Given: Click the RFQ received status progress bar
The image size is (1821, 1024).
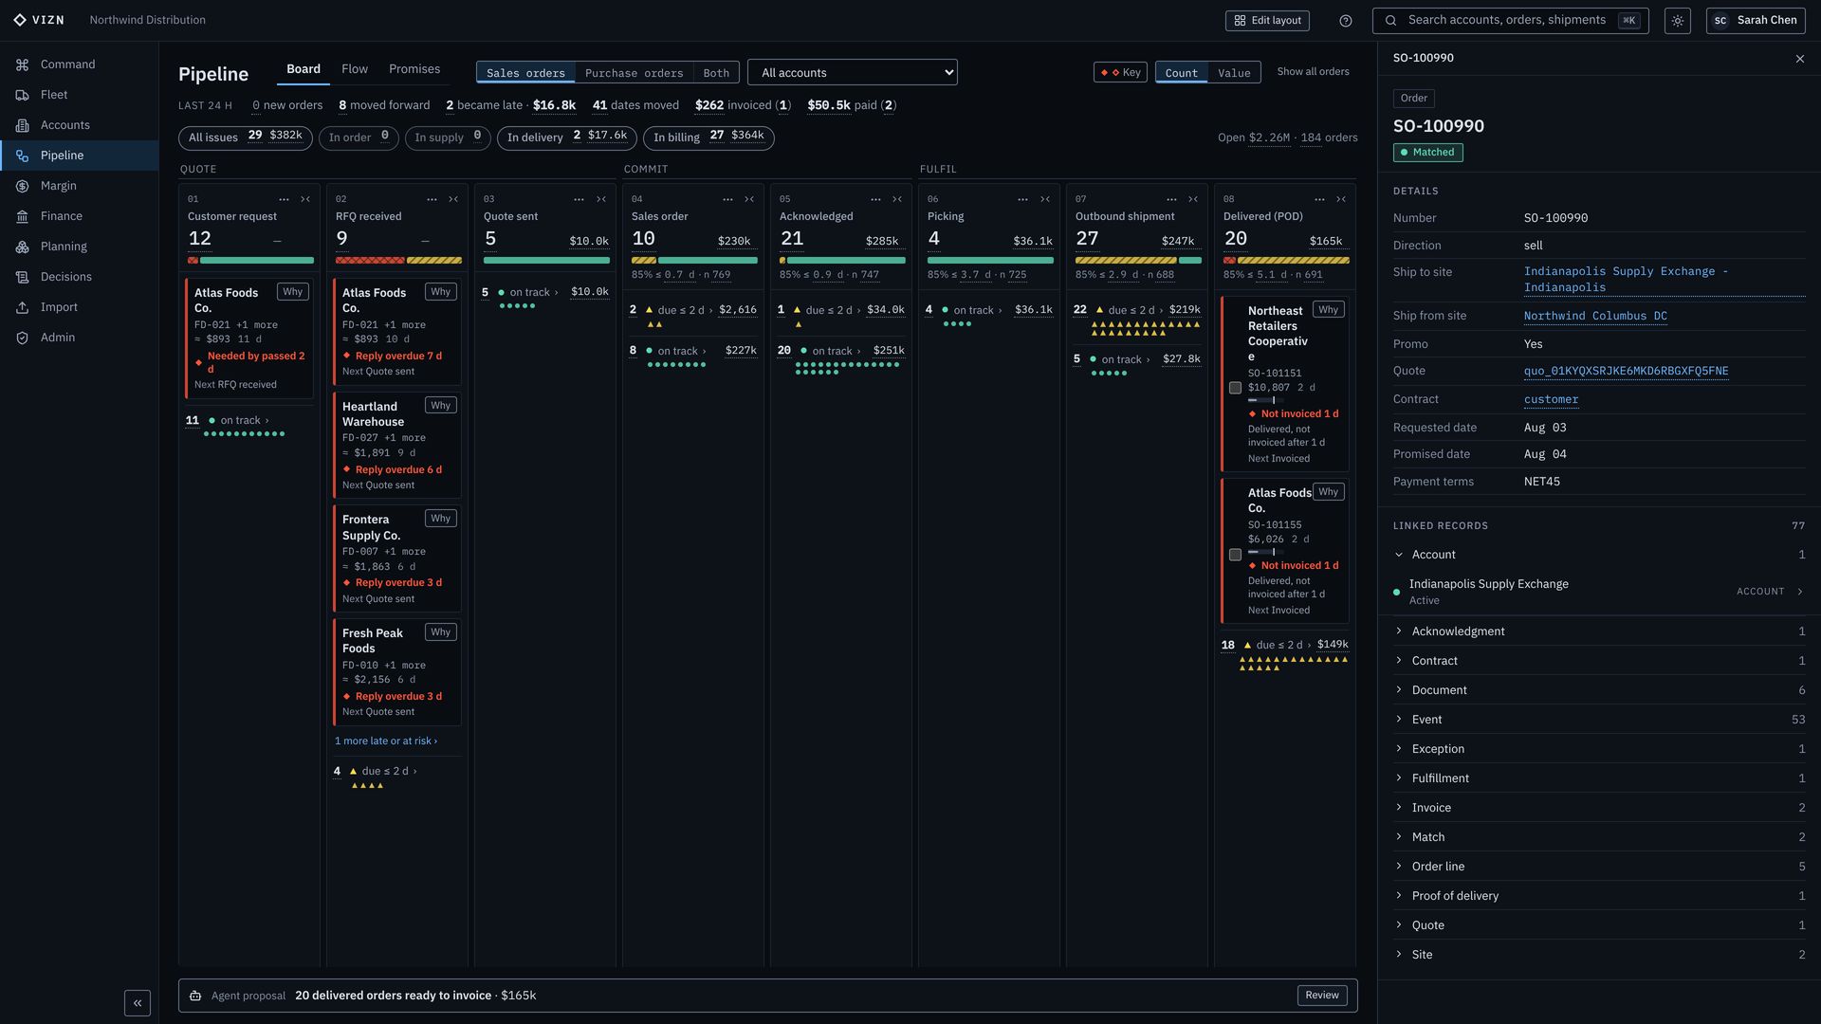Looking at the screenshot, I should tap(398, 260).
